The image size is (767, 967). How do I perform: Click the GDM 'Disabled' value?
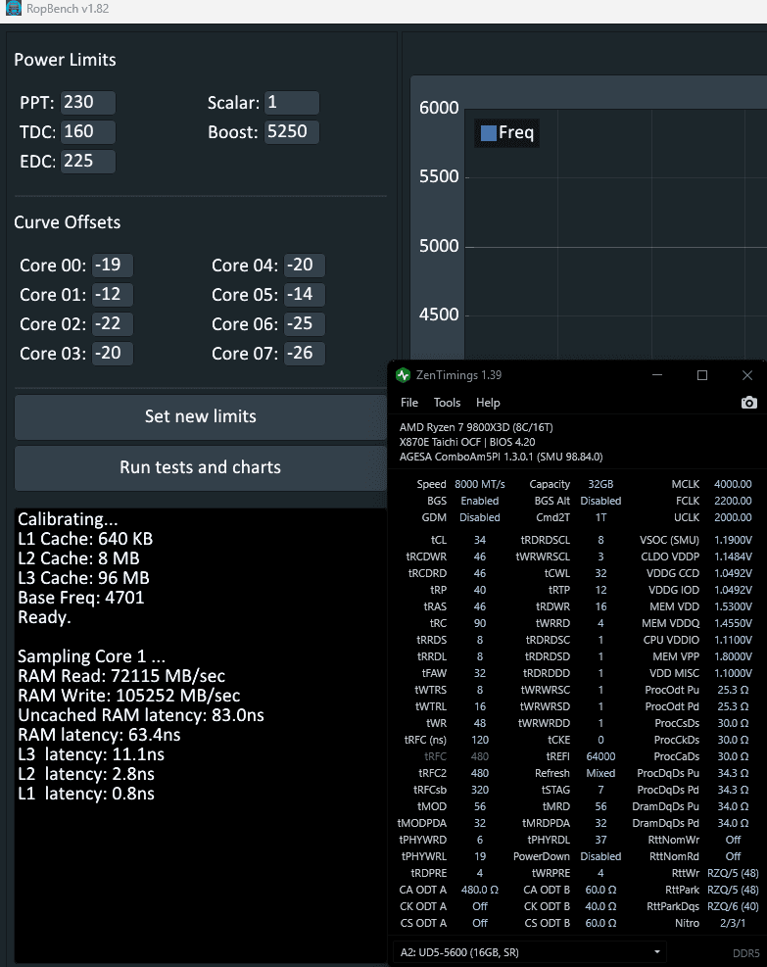480,518
